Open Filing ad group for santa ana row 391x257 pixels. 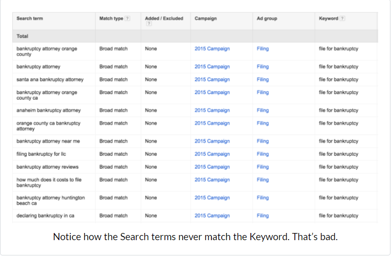click(263, 80)
